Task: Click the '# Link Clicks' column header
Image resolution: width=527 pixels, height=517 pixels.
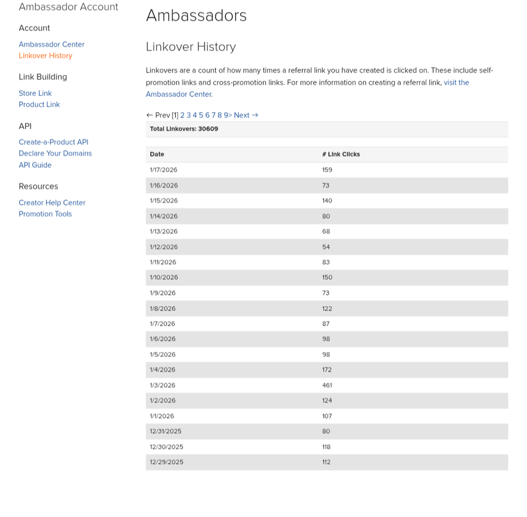Action: pyautogui.click(x=340, y=154)
